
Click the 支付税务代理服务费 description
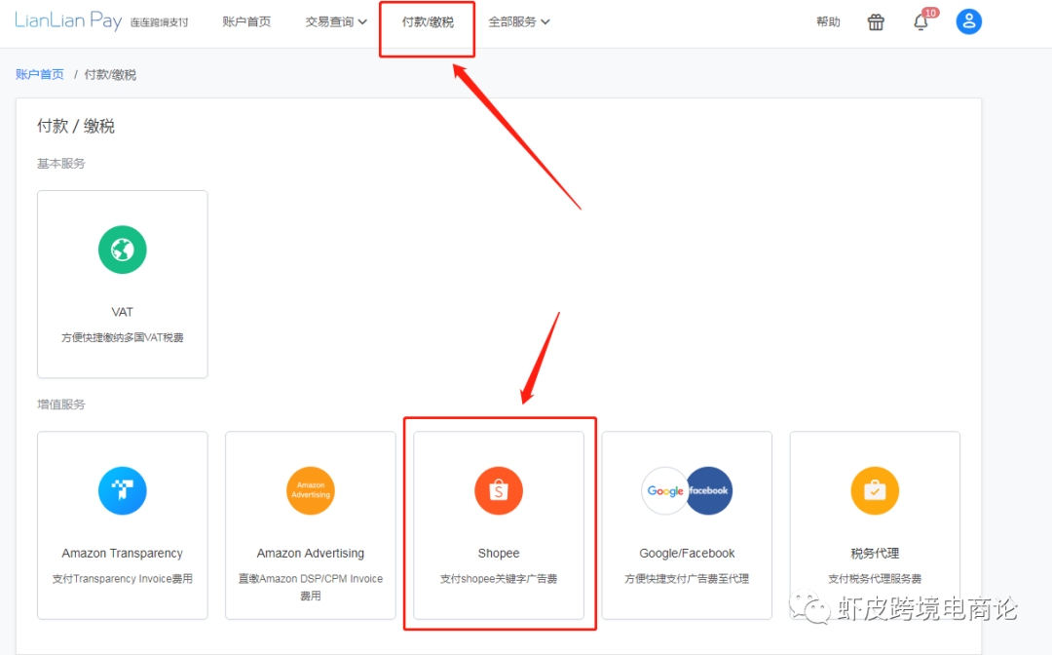pos(875,579)
